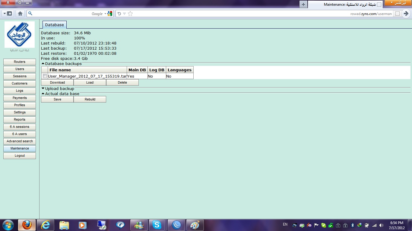Open Users in the sidebar menu
The width and height of the screenshot is (412, 231).
(20, 69)
